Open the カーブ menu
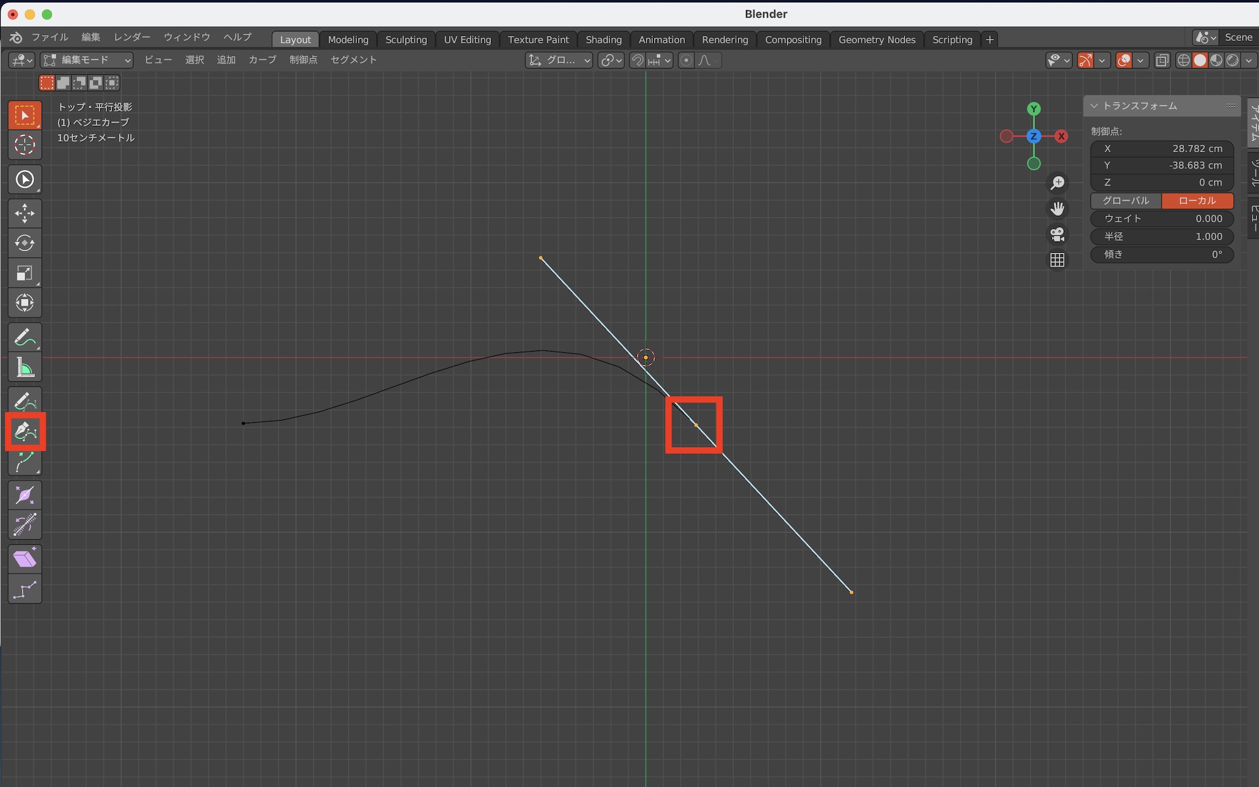1259x787 pixels. [262, 60]
